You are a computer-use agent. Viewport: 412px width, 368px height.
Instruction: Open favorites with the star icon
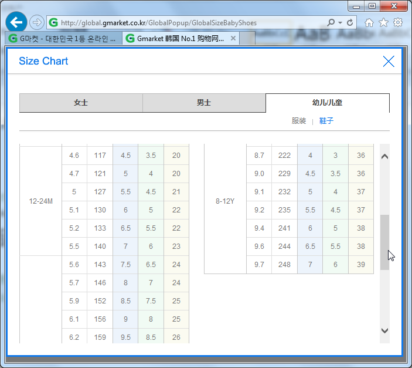pos(383,22)
